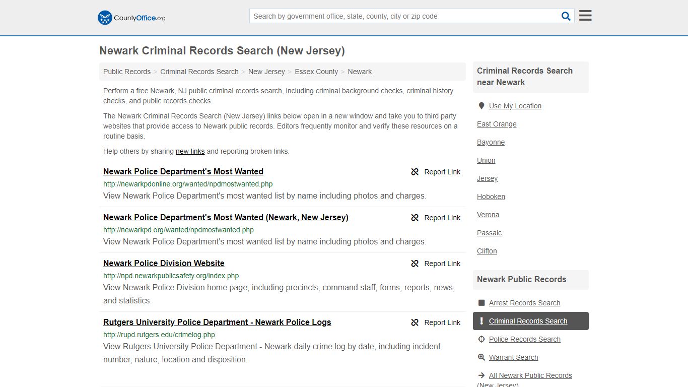
Task: Select the Newark breadcrumb
Action: click(x=360, y=72)
